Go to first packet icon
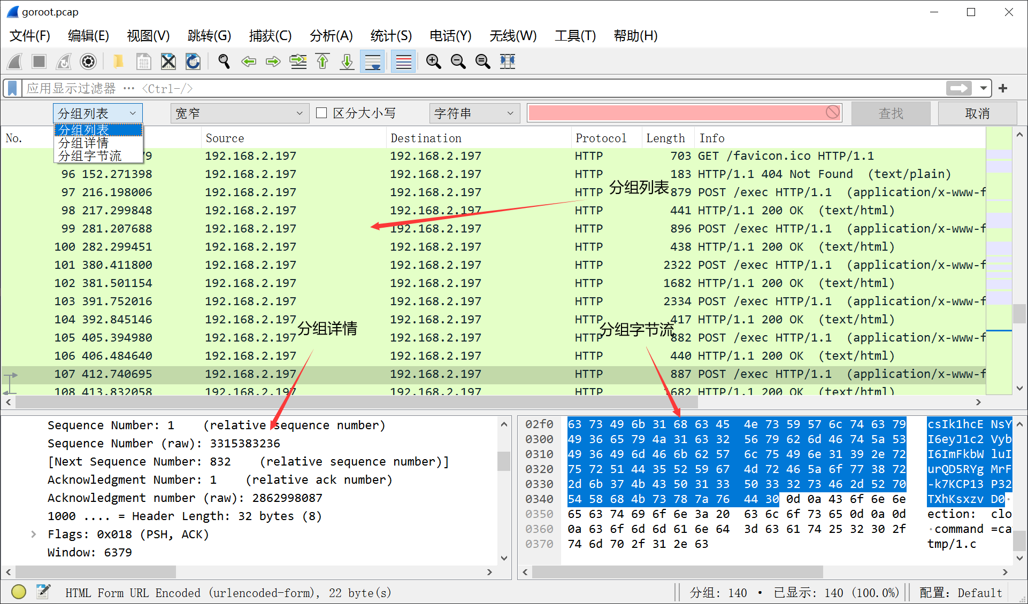 [323, 62]
